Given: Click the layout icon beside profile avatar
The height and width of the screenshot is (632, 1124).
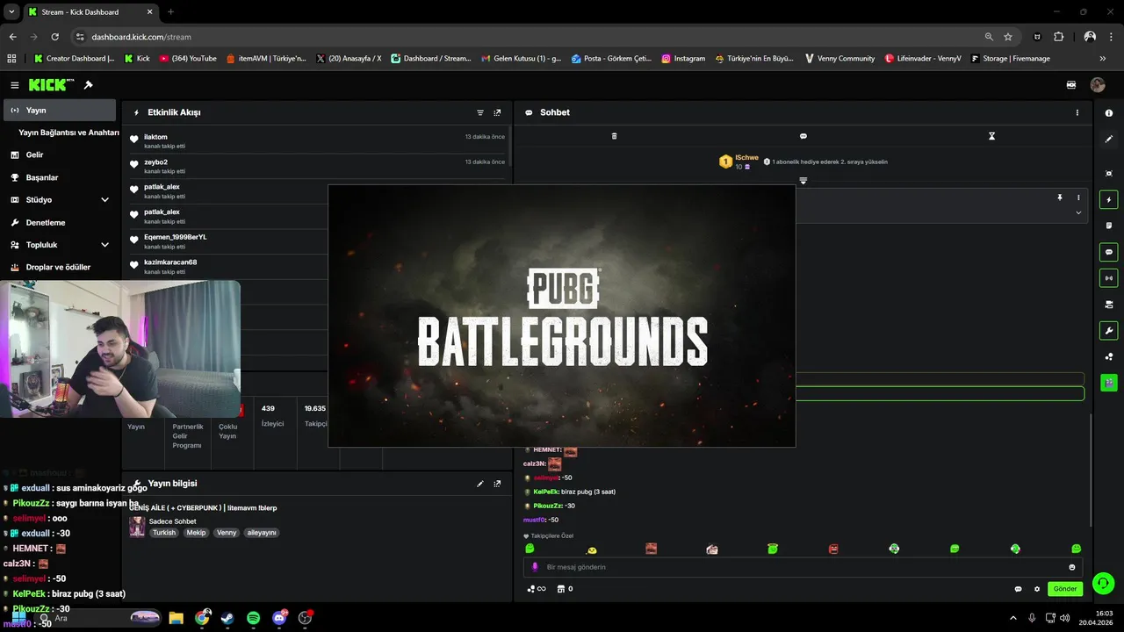Looking at the screenshot, I should [x=1071, y=85].
